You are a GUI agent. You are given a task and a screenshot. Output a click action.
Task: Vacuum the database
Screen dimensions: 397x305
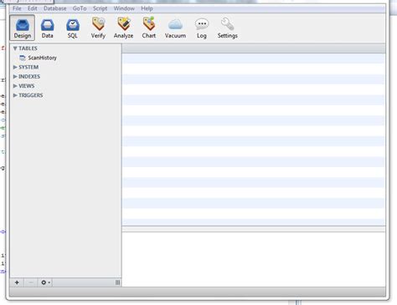pos(175,28)
